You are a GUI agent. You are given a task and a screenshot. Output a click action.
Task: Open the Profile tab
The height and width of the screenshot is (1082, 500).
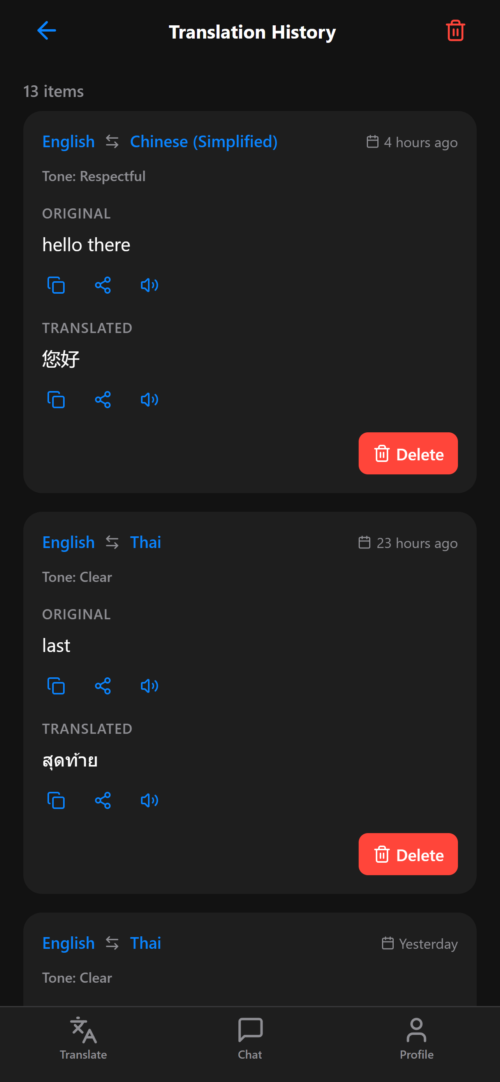416,1038
